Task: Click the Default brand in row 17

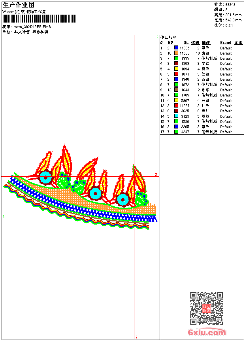Action: pos(226,132)
